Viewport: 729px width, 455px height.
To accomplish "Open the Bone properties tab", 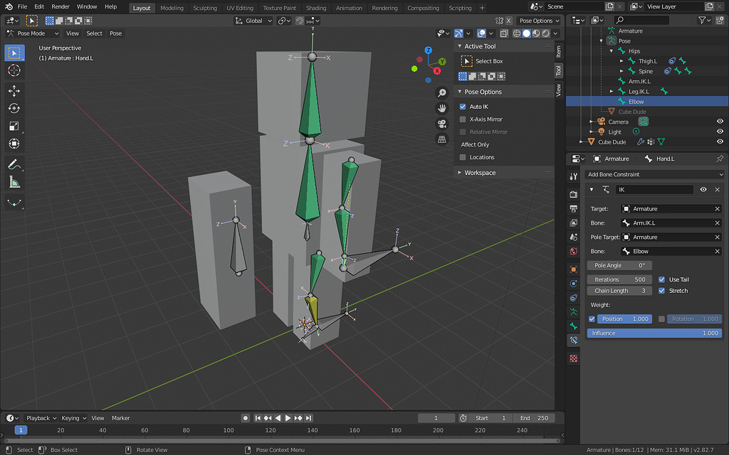I will (x=574, y=326).
